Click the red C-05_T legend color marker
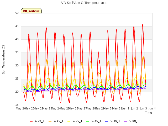The image size is (168, 126). click(31, 121)
